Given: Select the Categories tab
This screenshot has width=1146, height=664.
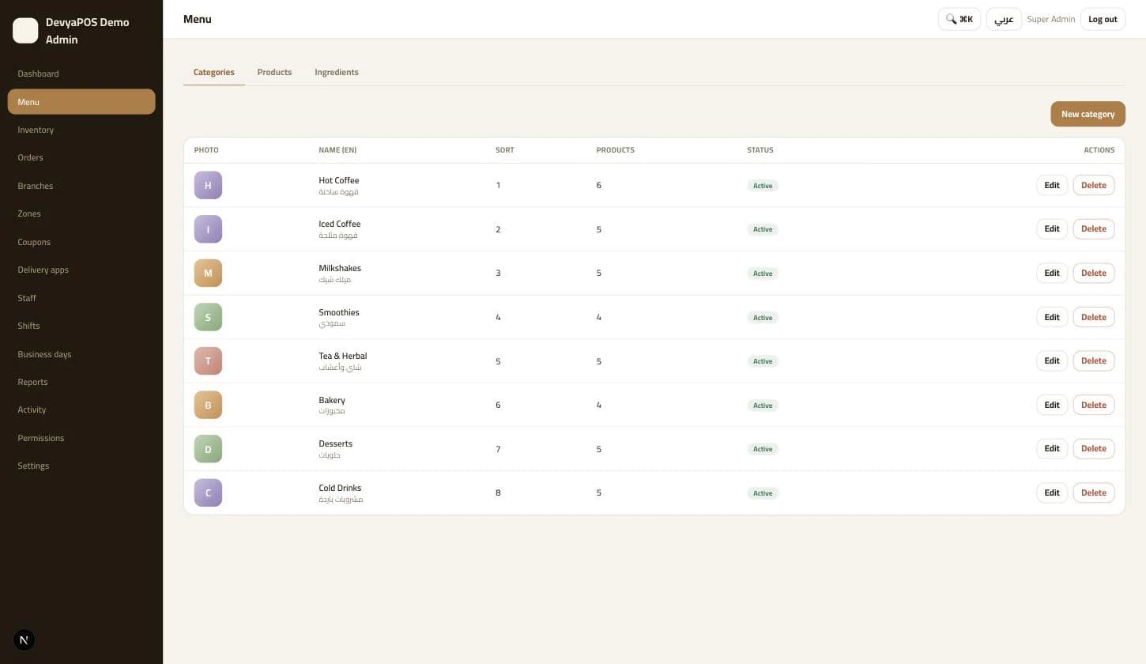Looking at the screenshot, I should click(214, 72).
